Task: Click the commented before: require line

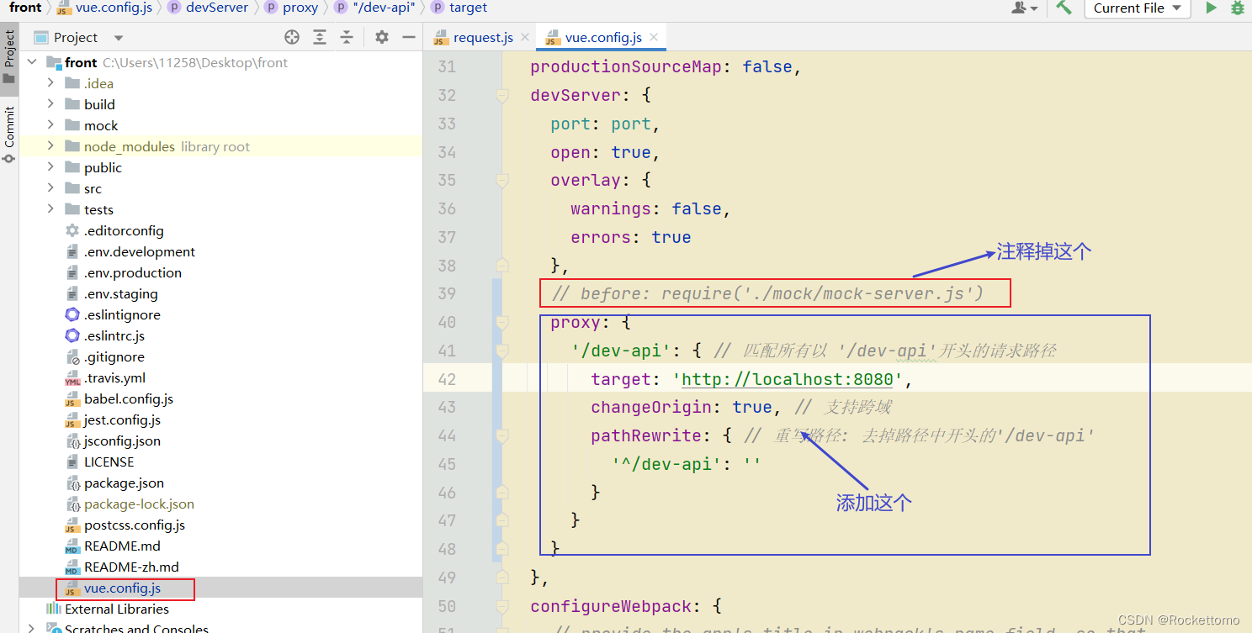Action: tap(767, 293)
